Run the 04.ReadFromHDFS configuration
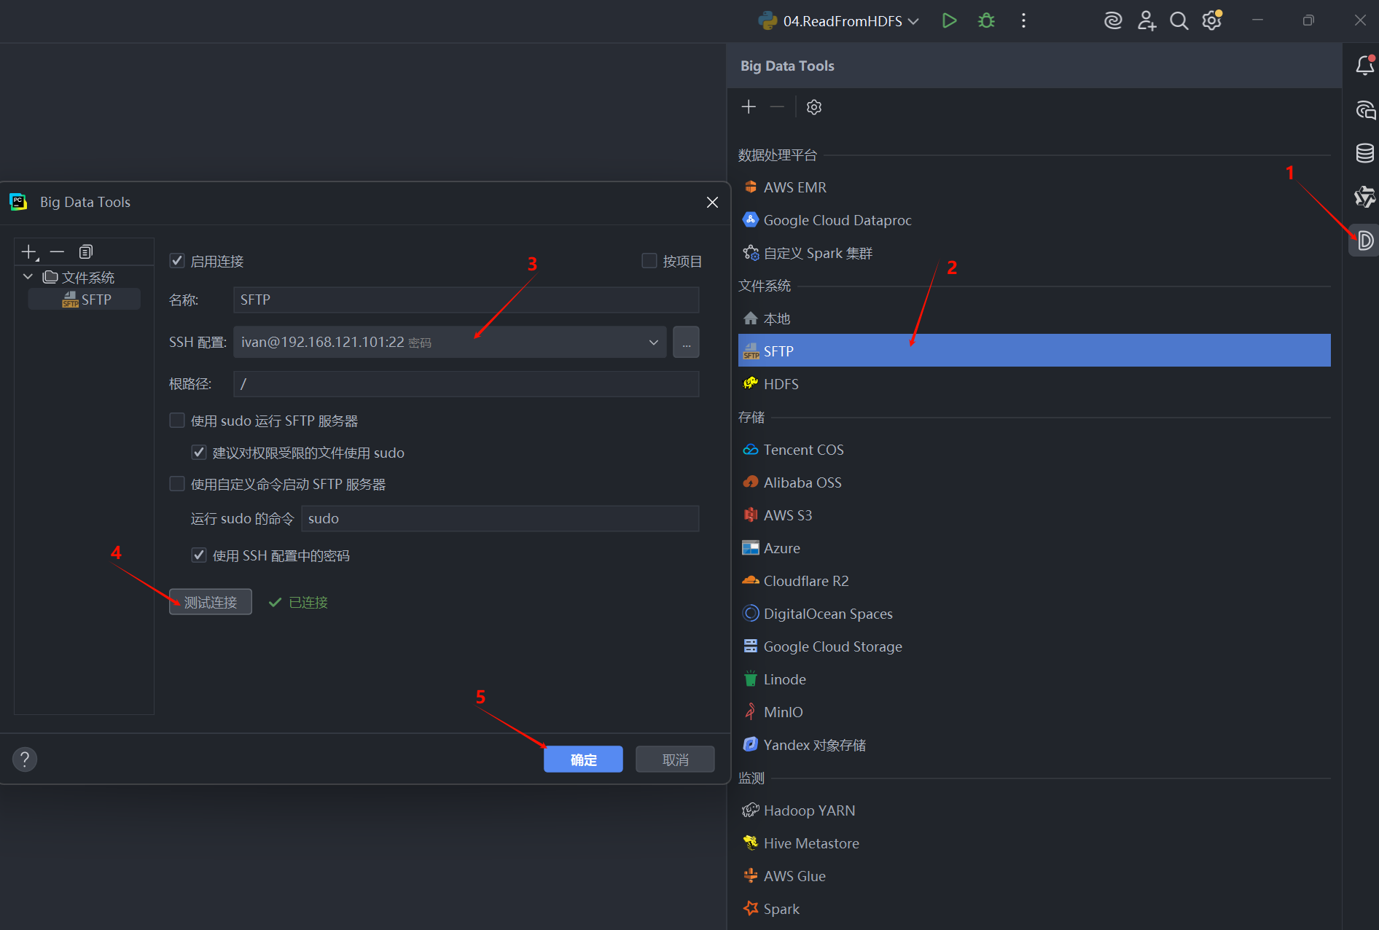This screenshot has width=1379, height=930. 949,20
